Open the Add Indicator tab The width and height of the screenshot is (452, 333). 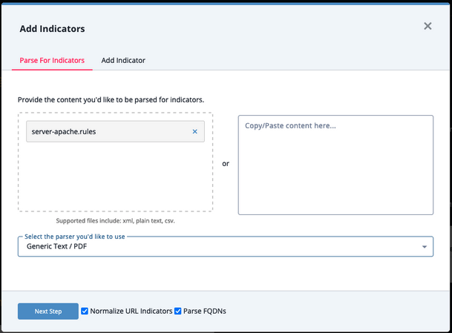coord(123,61)
